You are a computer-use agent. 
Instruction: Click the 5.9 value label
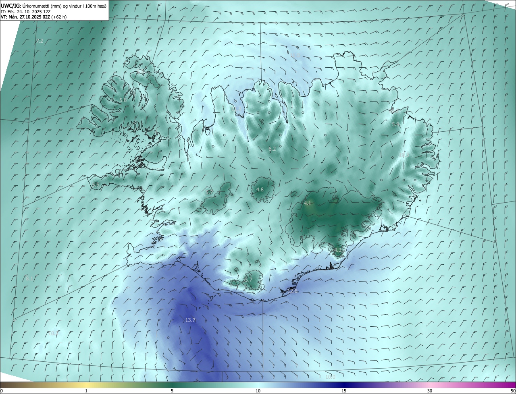395,124
